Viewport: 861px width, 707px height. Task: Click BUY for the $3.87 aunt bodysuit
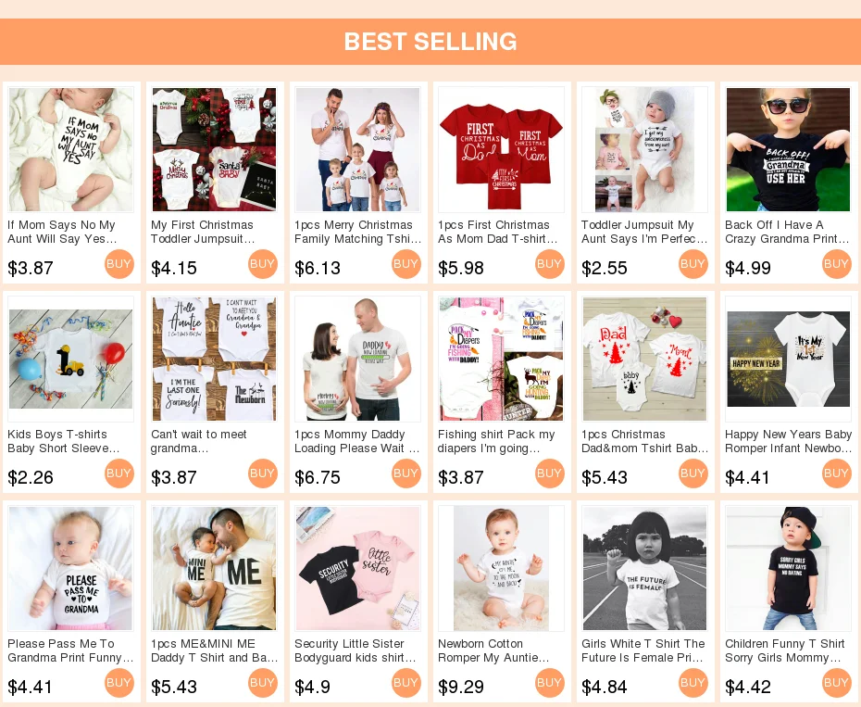tap(119, 264)
